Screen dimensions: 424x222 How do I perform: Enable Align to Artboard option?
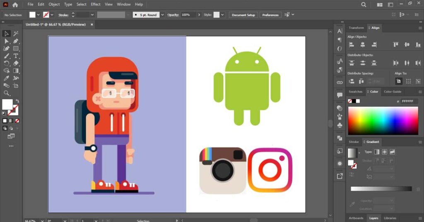(x=398, y=81)
